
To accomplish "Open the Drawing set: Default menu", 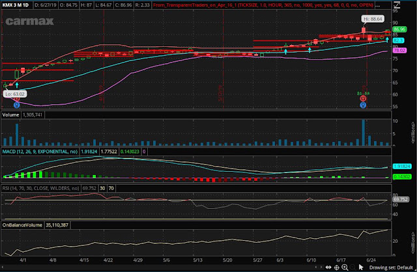I will [391, 267].
